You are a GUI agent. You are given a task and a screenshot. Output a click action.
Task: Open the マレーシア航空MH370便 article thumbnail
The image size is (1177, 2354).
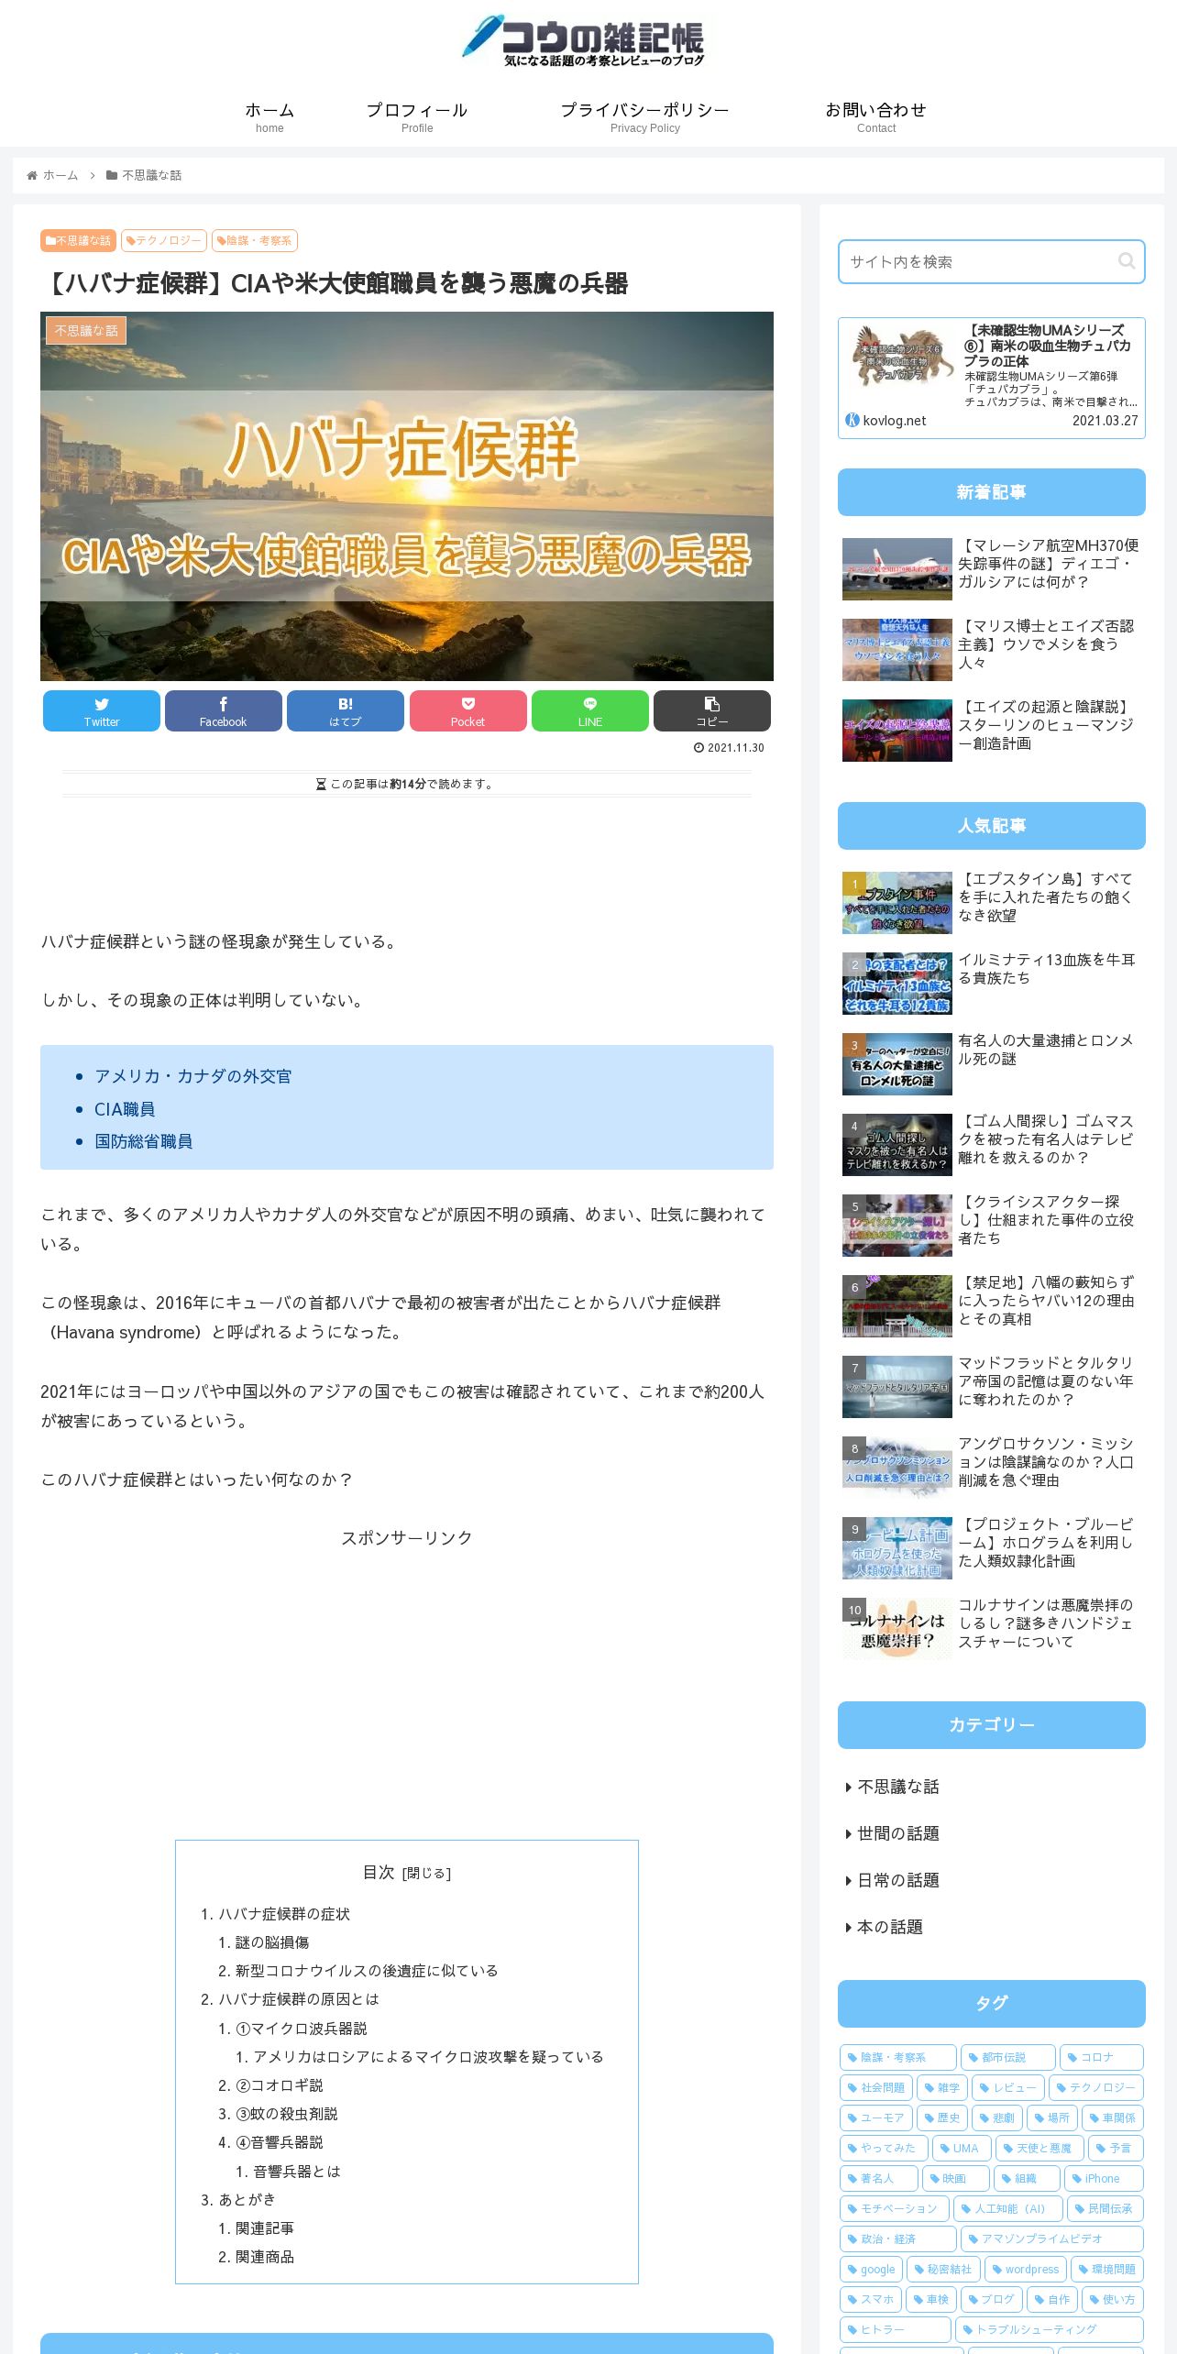click(896, 569)
